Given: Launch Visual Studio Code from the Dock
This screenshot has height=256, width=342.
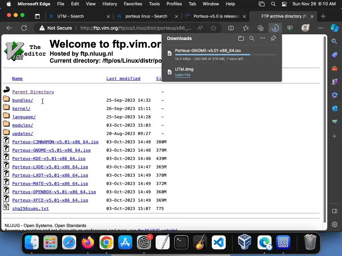Looking at the screenshot, I should pyautogui.click(x=219, y=242).
